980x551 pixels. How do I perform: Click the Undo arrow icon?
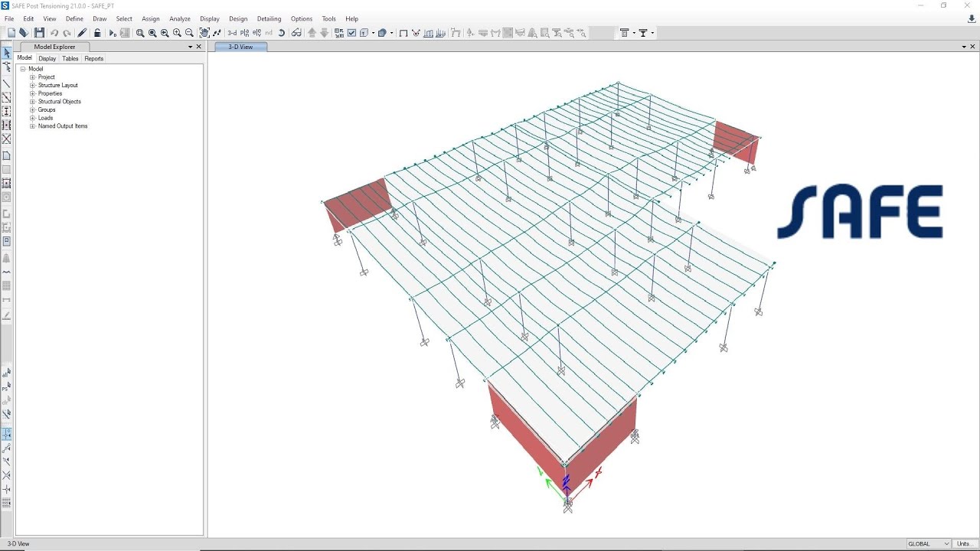coord(54,33)
